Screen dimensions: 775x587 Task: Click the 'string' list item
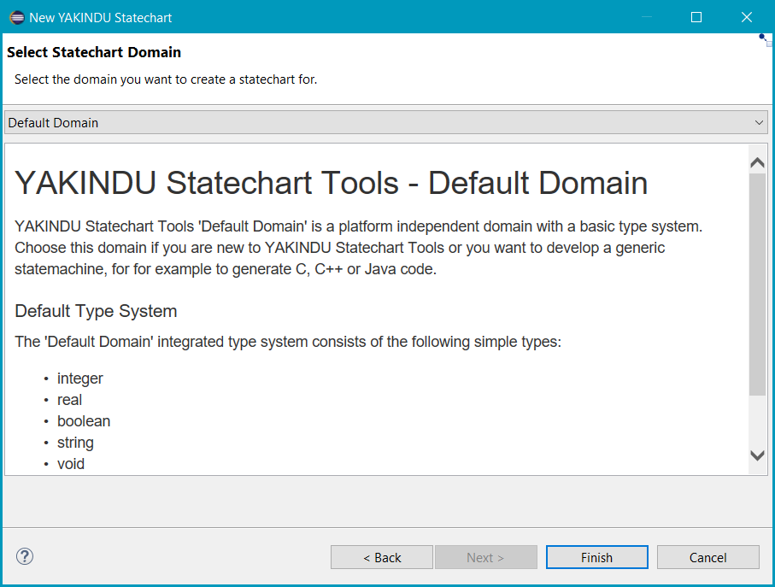click(x=75, y=443)
